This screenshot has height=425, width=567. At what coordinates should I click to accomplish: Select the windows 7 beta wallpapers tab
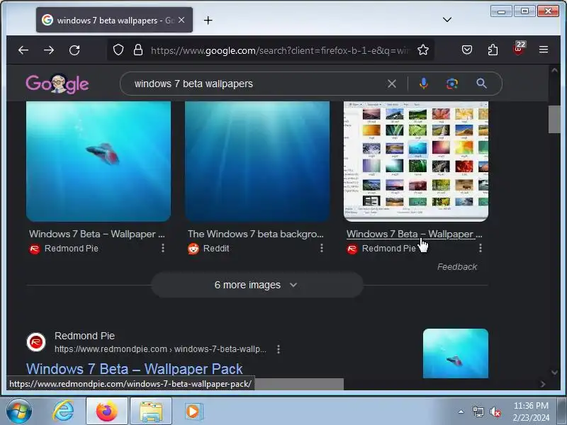point(114,21)
